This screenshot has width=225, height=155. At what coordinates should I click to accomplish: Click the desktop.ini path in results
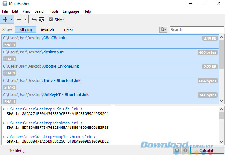pos(43,123)
